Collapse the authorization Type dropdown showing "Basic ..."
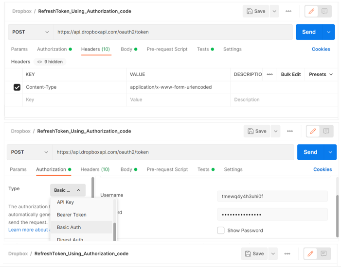The width and height of the screenshot is (341, 267). coord(68,190)
